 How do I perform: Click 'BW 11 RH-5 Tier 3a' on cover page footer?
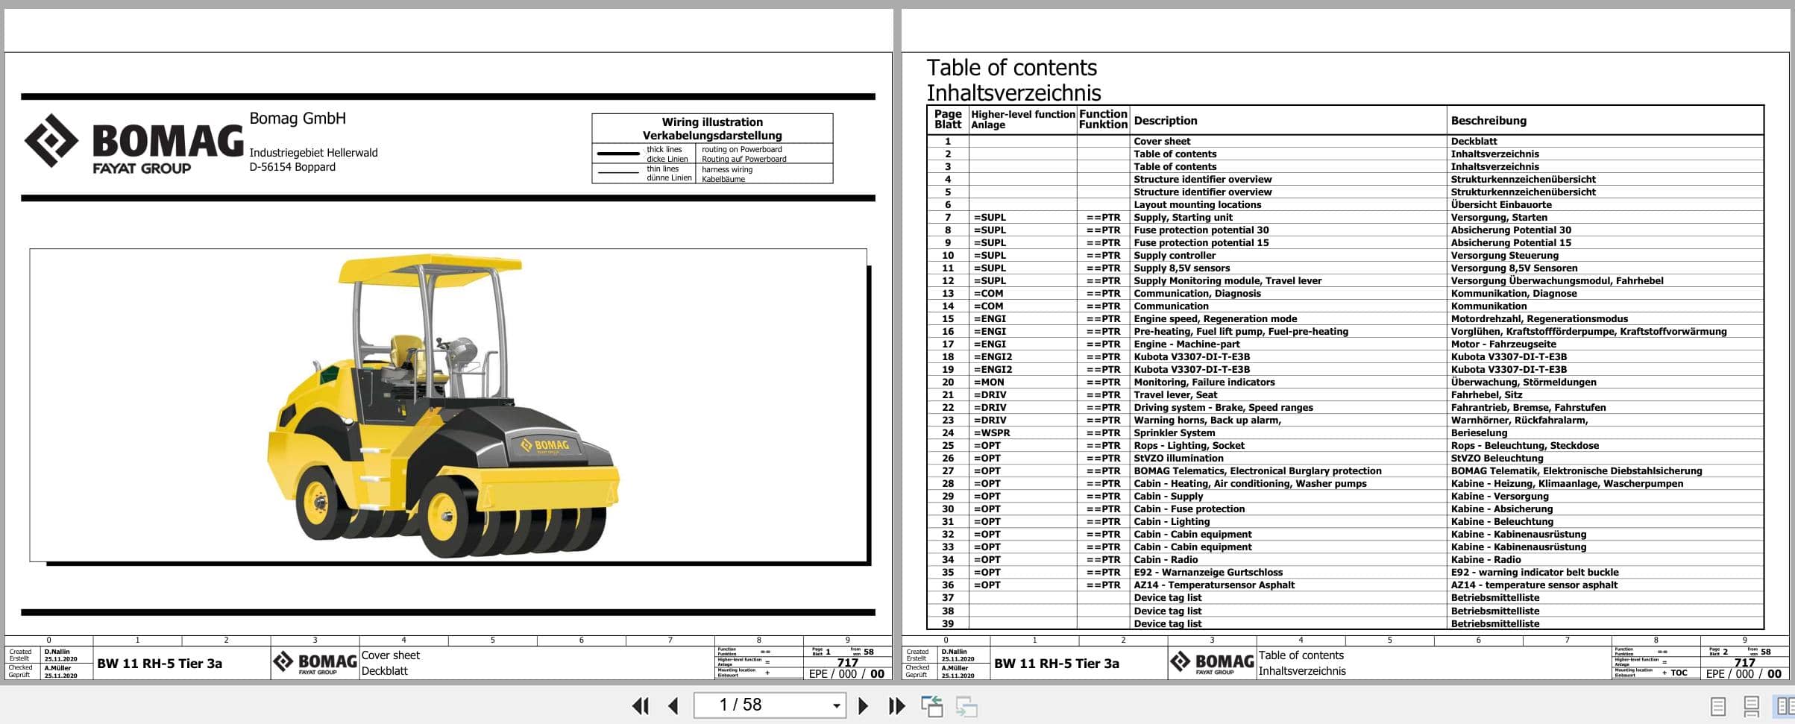pos(160,664)
